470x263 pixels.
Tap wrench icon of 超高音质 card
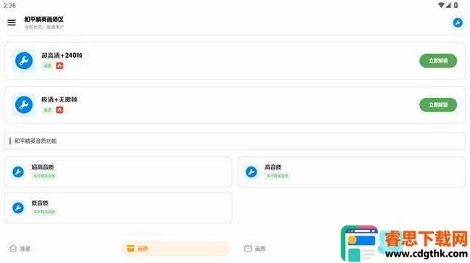pyautogui.click(x=18, y=171)
